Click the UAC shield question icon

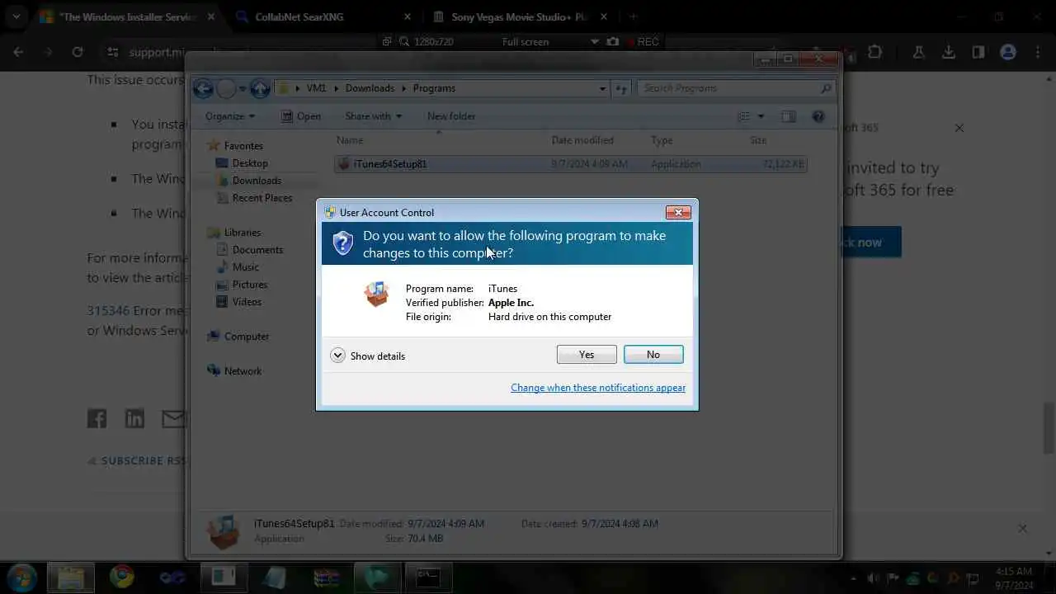click(343, 243)
